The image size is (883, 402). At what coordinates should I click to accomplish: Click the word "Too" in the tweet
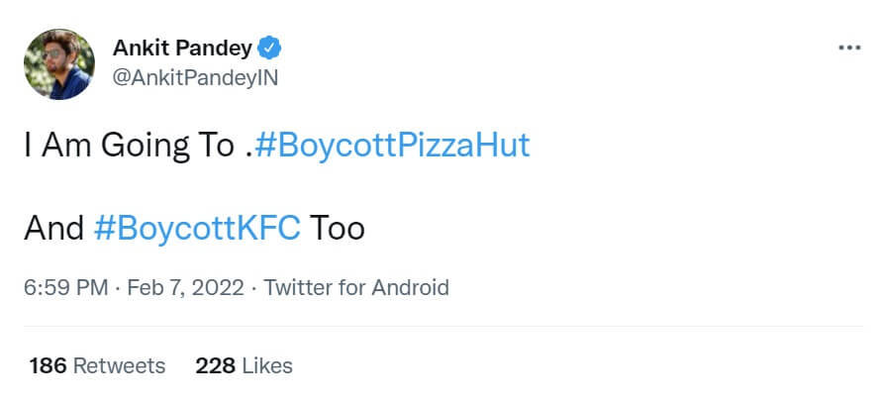tap(338, 229)
